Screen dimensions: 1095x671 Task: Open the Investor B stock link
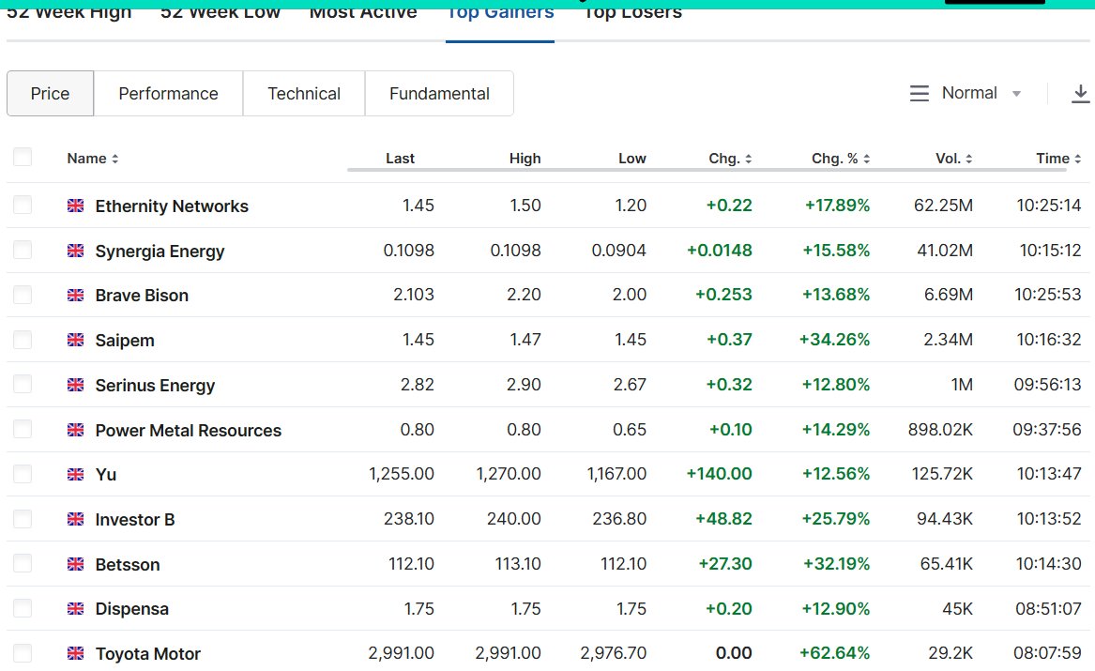click(x=135, y=520)
